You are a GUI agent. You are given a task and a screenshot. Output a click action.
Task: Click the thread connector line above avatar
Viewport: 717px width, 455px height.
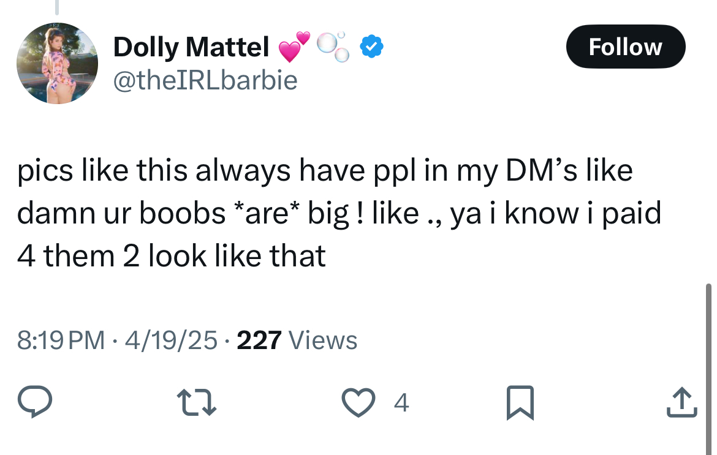pyautogui.click(x=57, y=7)
